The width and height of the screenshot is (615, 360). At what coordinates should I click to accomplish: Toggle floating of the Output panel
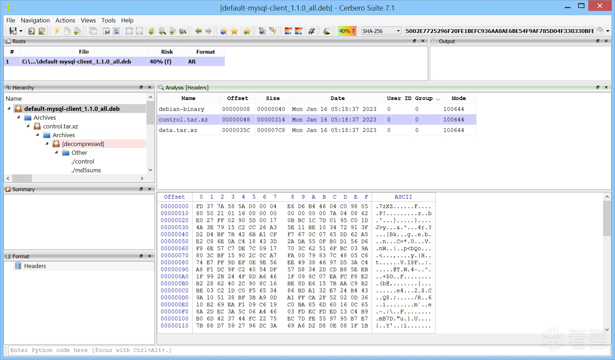pos(598,41)
